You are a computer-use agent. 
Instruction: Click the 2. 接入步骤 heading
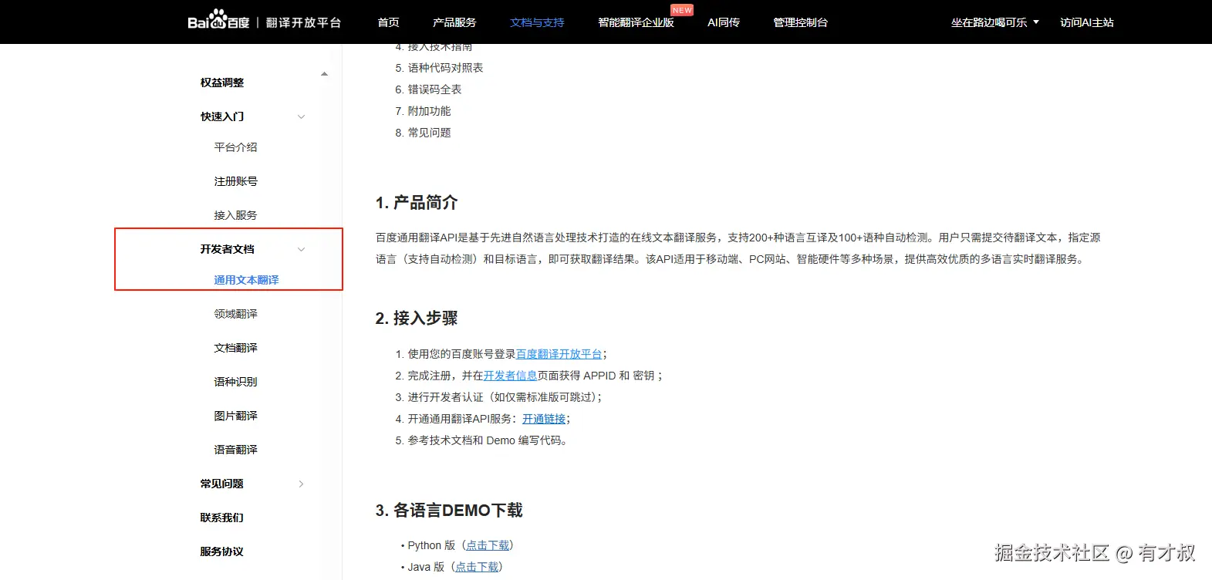417,319
